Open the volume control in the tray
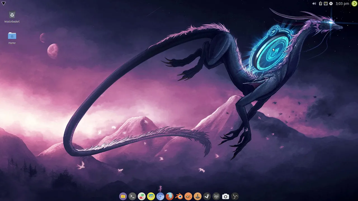The image size is (358, 201). (x=314, y=4)
